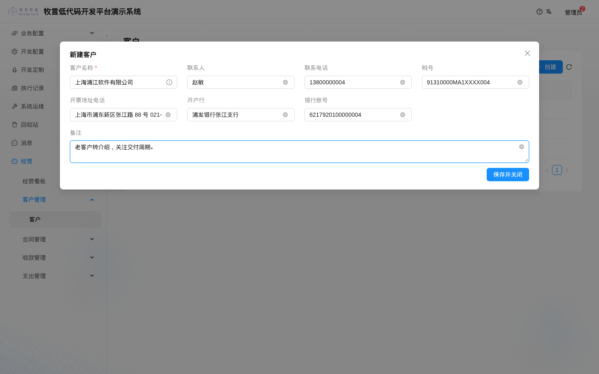The width and height of the screenshot is (599, 374).
Task: Clear the 备注 textarea
Action: tap(522, 147)
